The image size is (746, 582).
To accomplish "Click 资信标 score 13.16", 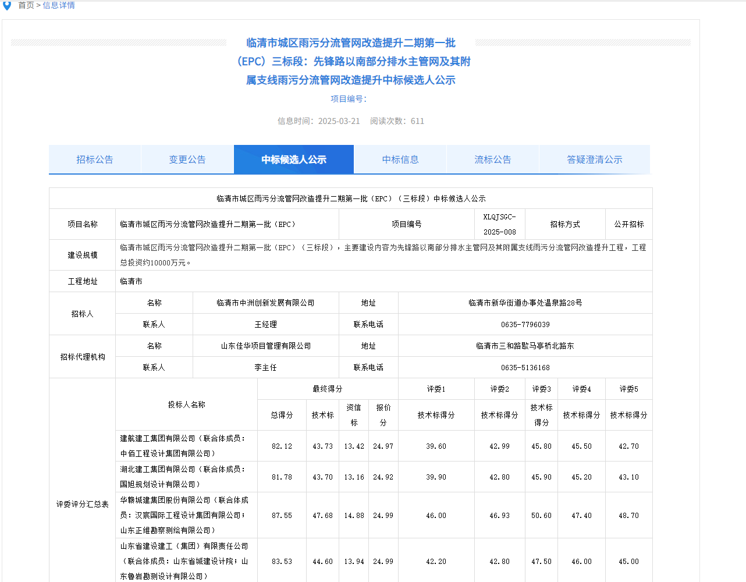I will [354, 477].
